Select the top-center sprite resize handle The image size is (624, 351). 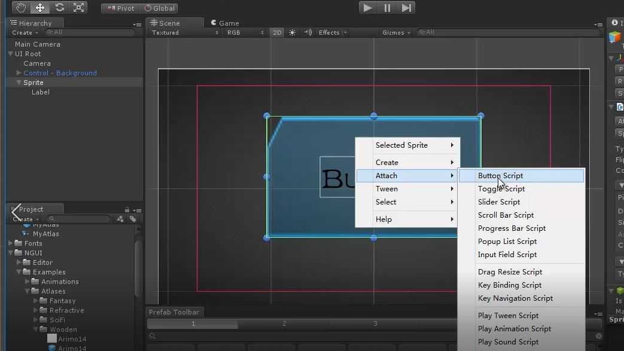click(x=373, y=116)
